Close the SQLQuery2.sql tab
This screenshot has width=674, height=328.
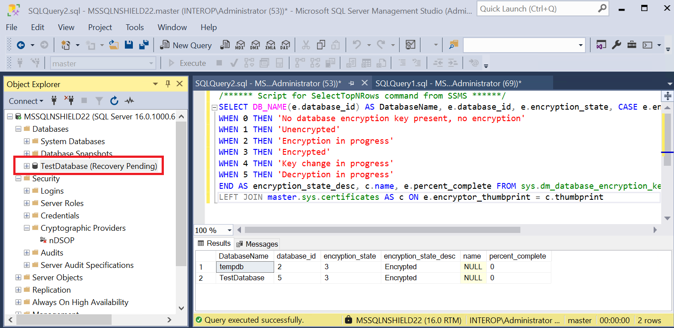(364, 83)
